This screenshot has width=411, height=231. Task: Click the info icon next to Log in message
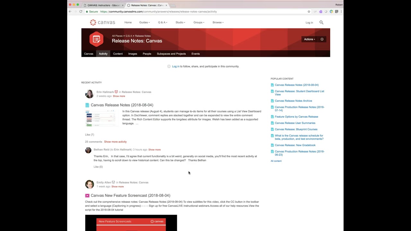(169, 66)
